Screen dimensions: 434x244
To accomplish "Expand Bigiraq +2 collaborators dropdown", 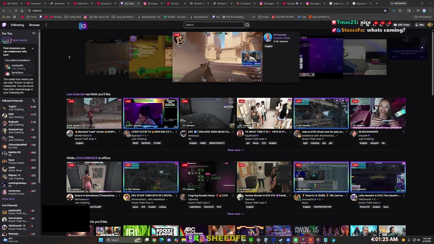I will tap(147, 136).
